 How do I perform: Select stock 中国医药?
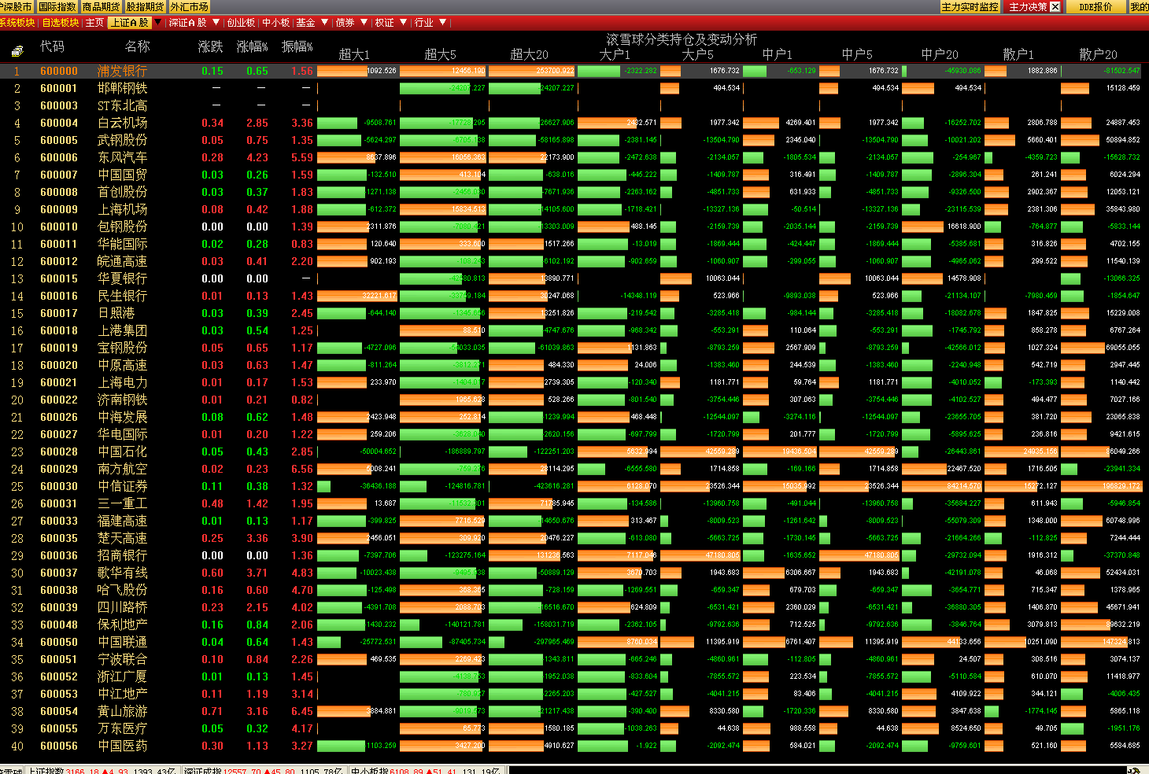122,746
